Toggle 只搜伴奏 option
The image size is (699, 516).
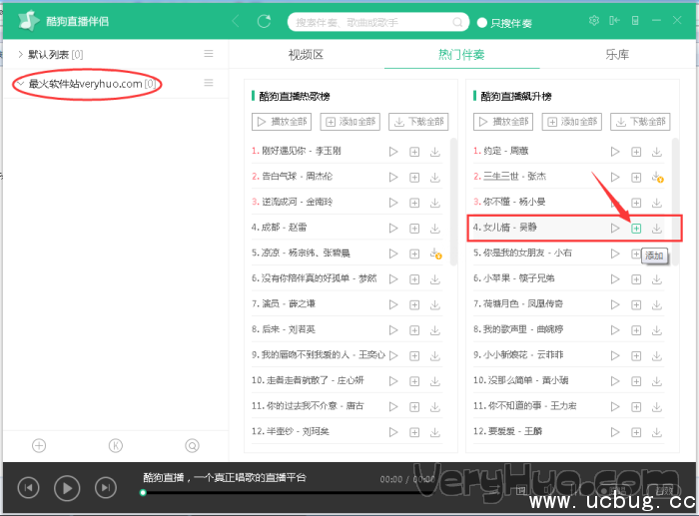coord(504,23)
